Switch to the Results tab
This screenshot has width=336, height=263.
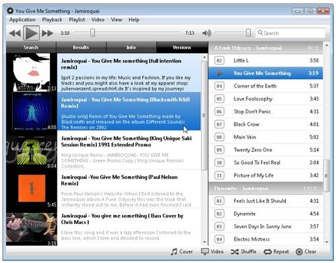pyautogui.click(x=81, y=47)
